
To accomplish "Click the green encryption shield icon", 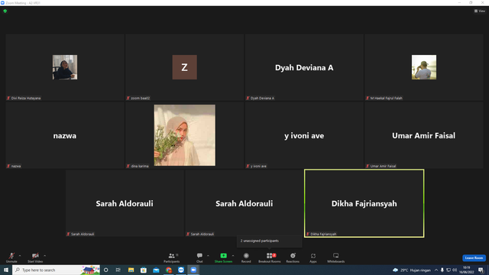I will click(5, 11).
